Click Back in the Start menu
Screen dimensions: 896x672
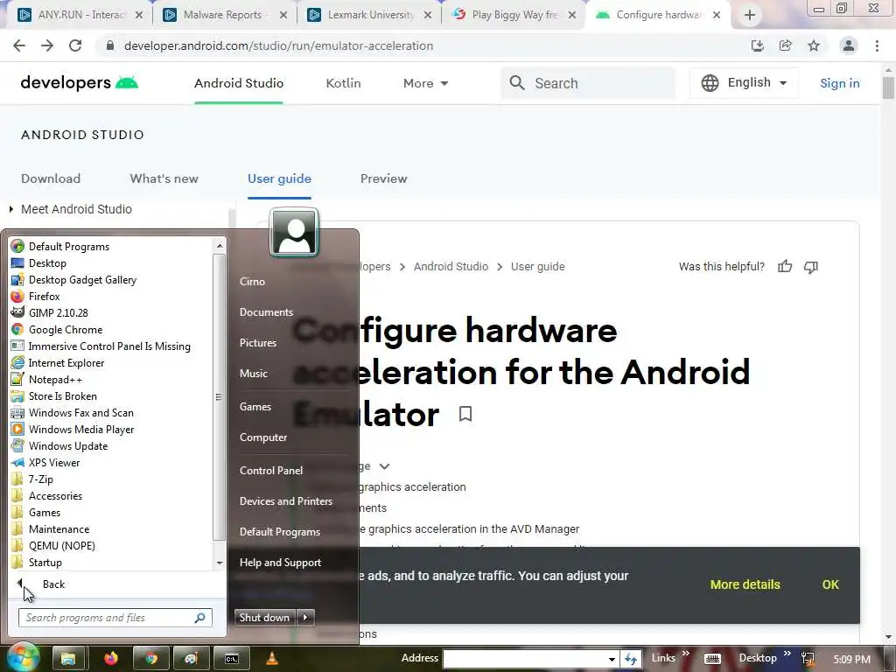(53, 584)
